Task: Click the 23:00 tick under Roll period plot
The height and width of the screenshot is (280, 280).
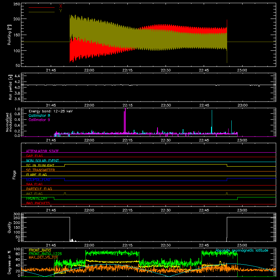Action: pos(242,105)
